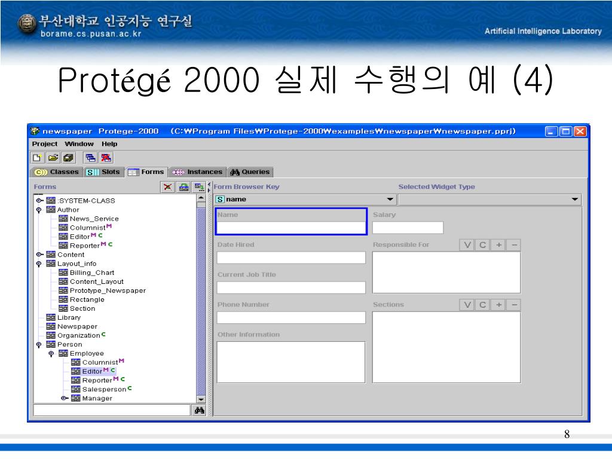This screenshot has height=459, width=612.
Task: Open the Queries tab
Action: [x=250, y=172]
